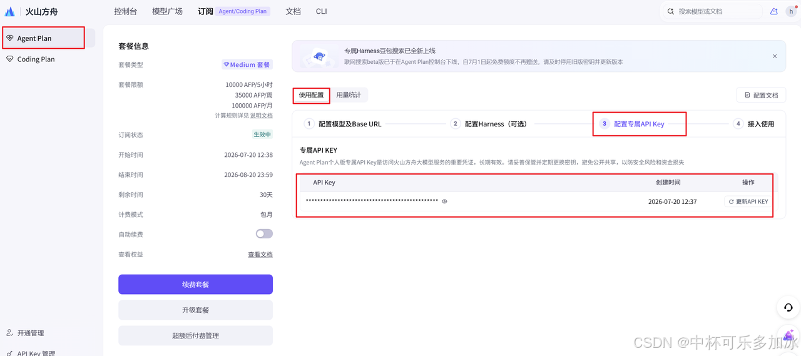801x356 pixels.
Task: Click the 配置文档 button
Action: point(761,95)
